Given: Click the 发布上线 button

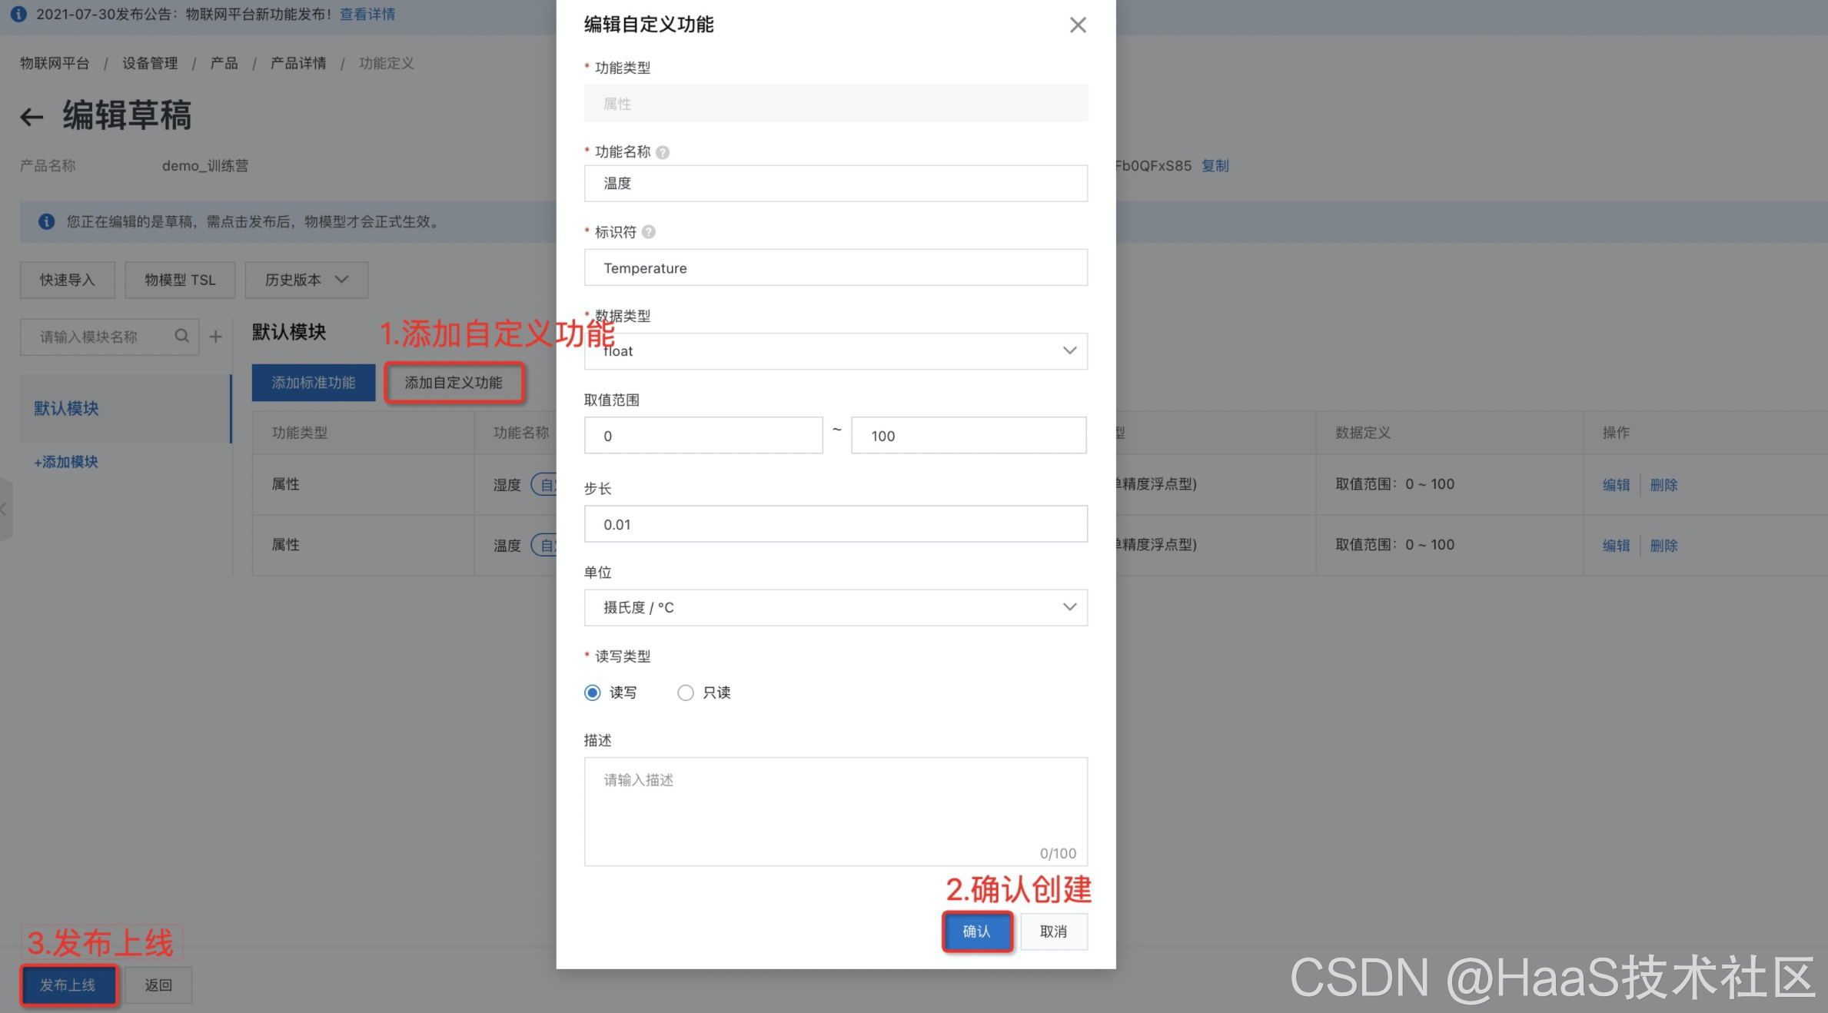Looking at the screenshot, I should click(68, 985).
